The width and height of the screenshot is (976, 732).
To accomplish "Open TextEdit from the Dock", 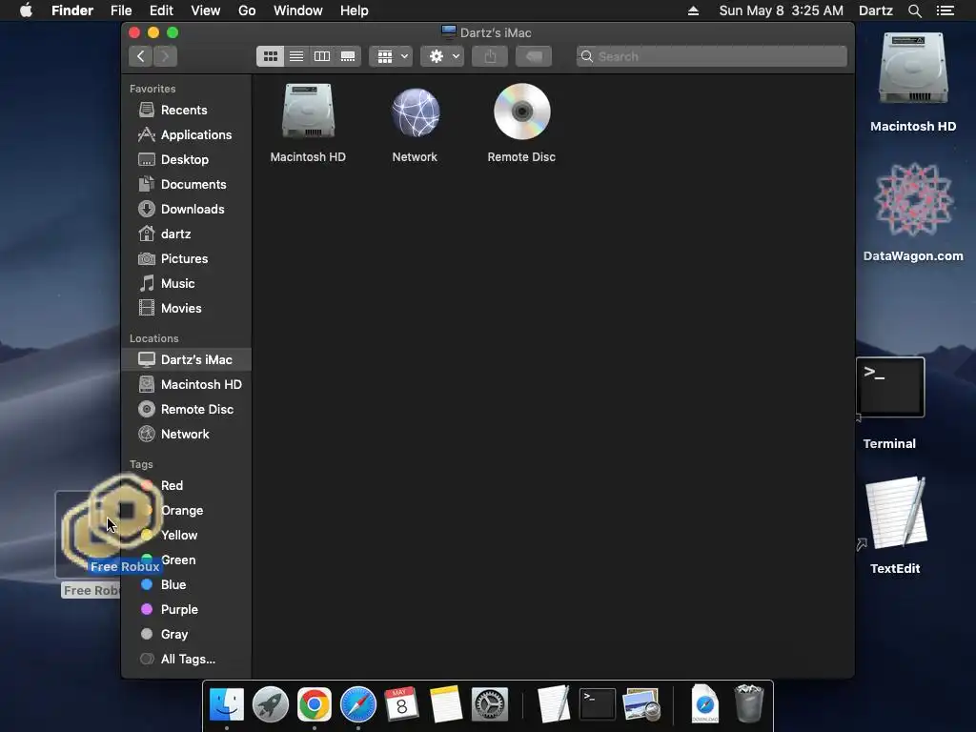I will (x=554, y=704).
